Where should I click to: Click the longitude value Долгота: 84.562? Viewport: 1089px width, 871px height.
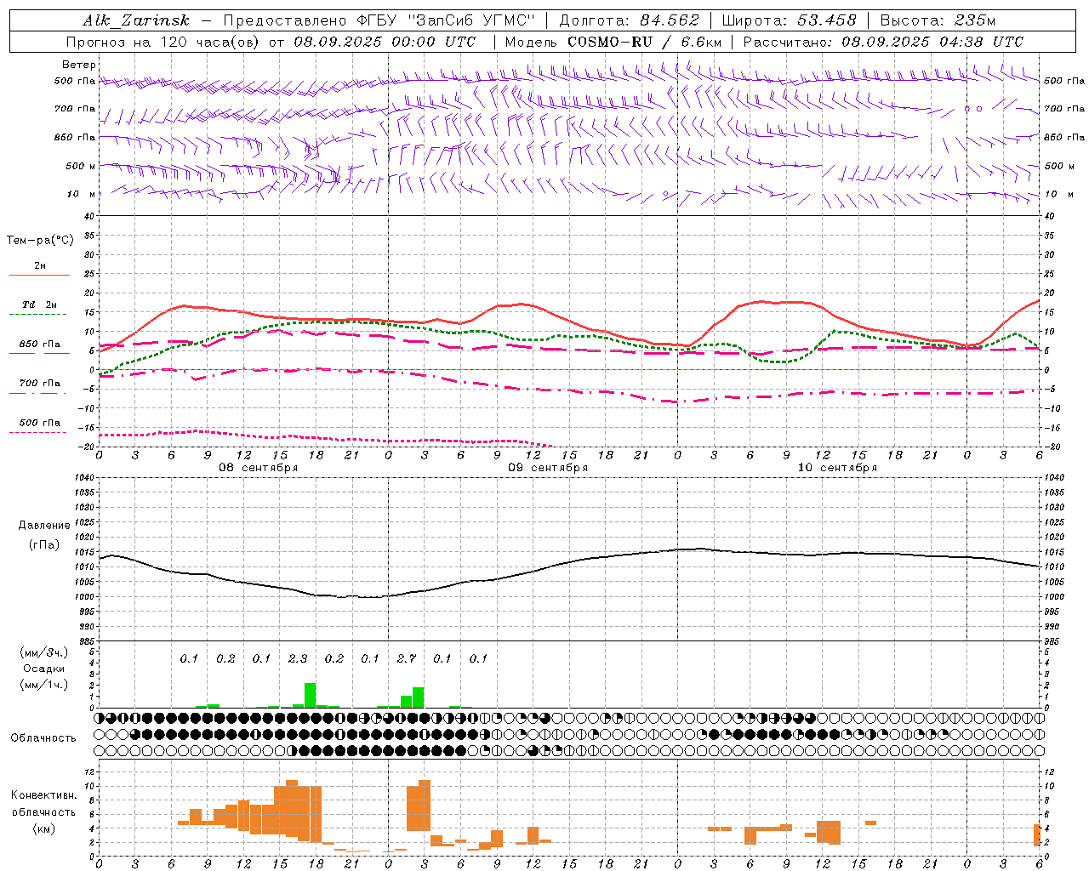(630, 20)
